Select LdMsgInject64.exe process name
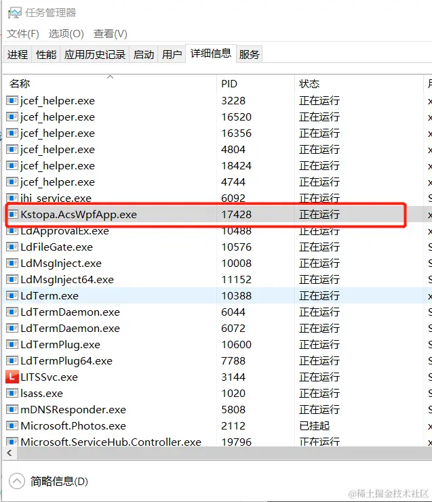432x502 pixels. pos(67,280)
